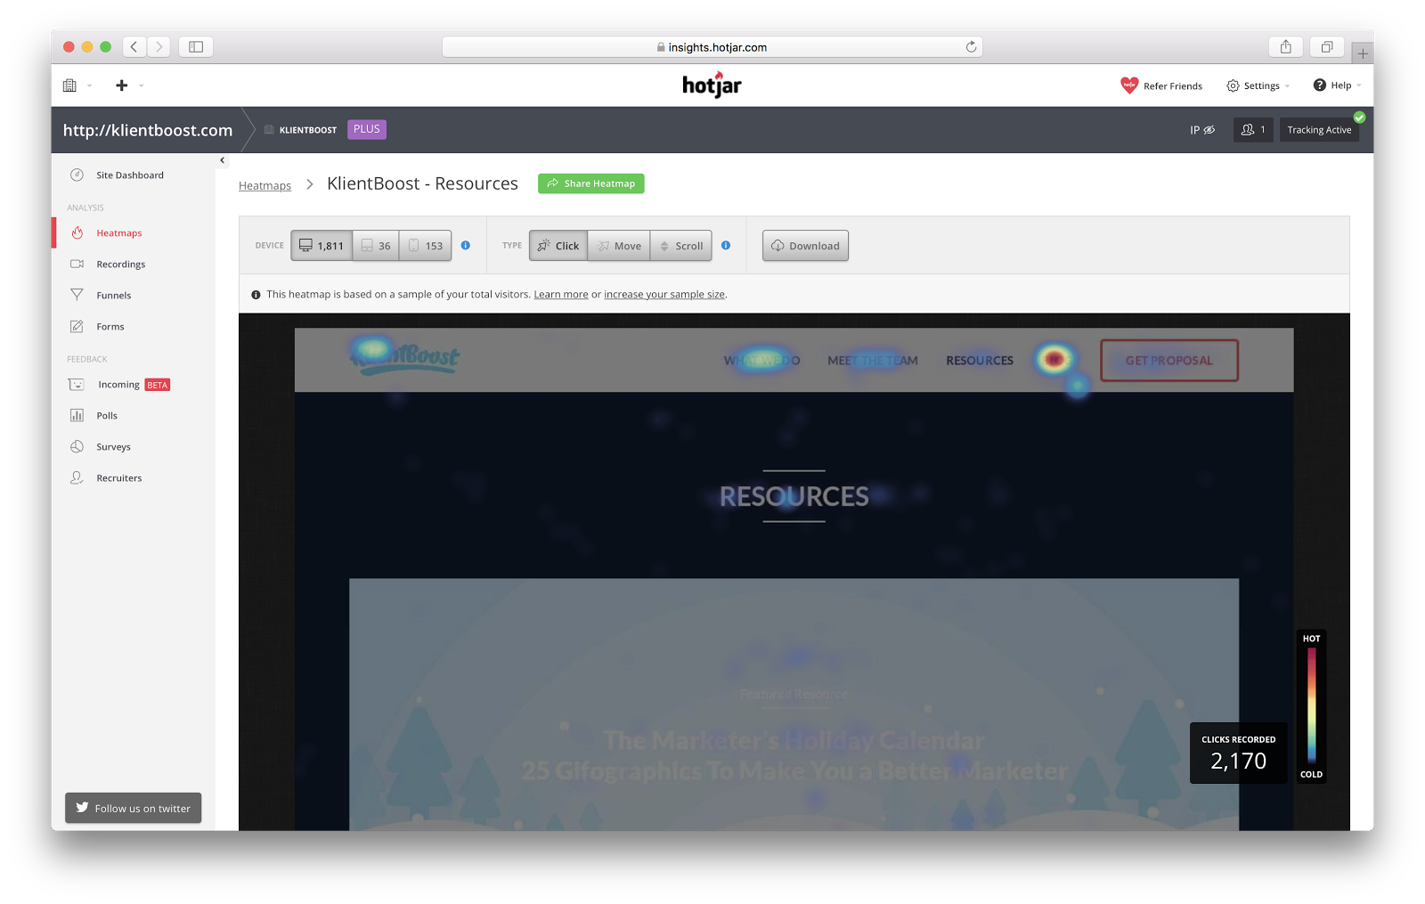Open the Site Dashboard compass icon

[x=77, y=175]
